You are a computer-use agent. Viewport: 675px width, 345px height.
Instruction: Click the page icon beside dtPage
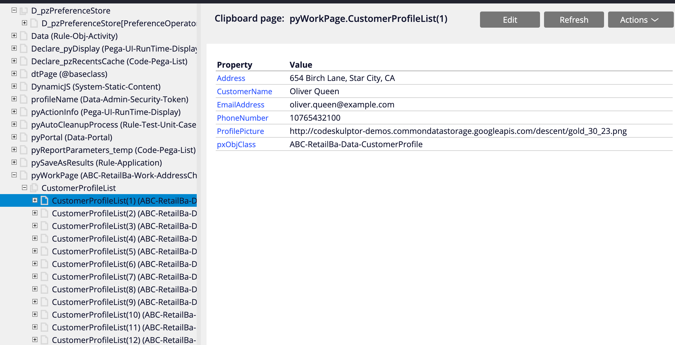(24, 74)
